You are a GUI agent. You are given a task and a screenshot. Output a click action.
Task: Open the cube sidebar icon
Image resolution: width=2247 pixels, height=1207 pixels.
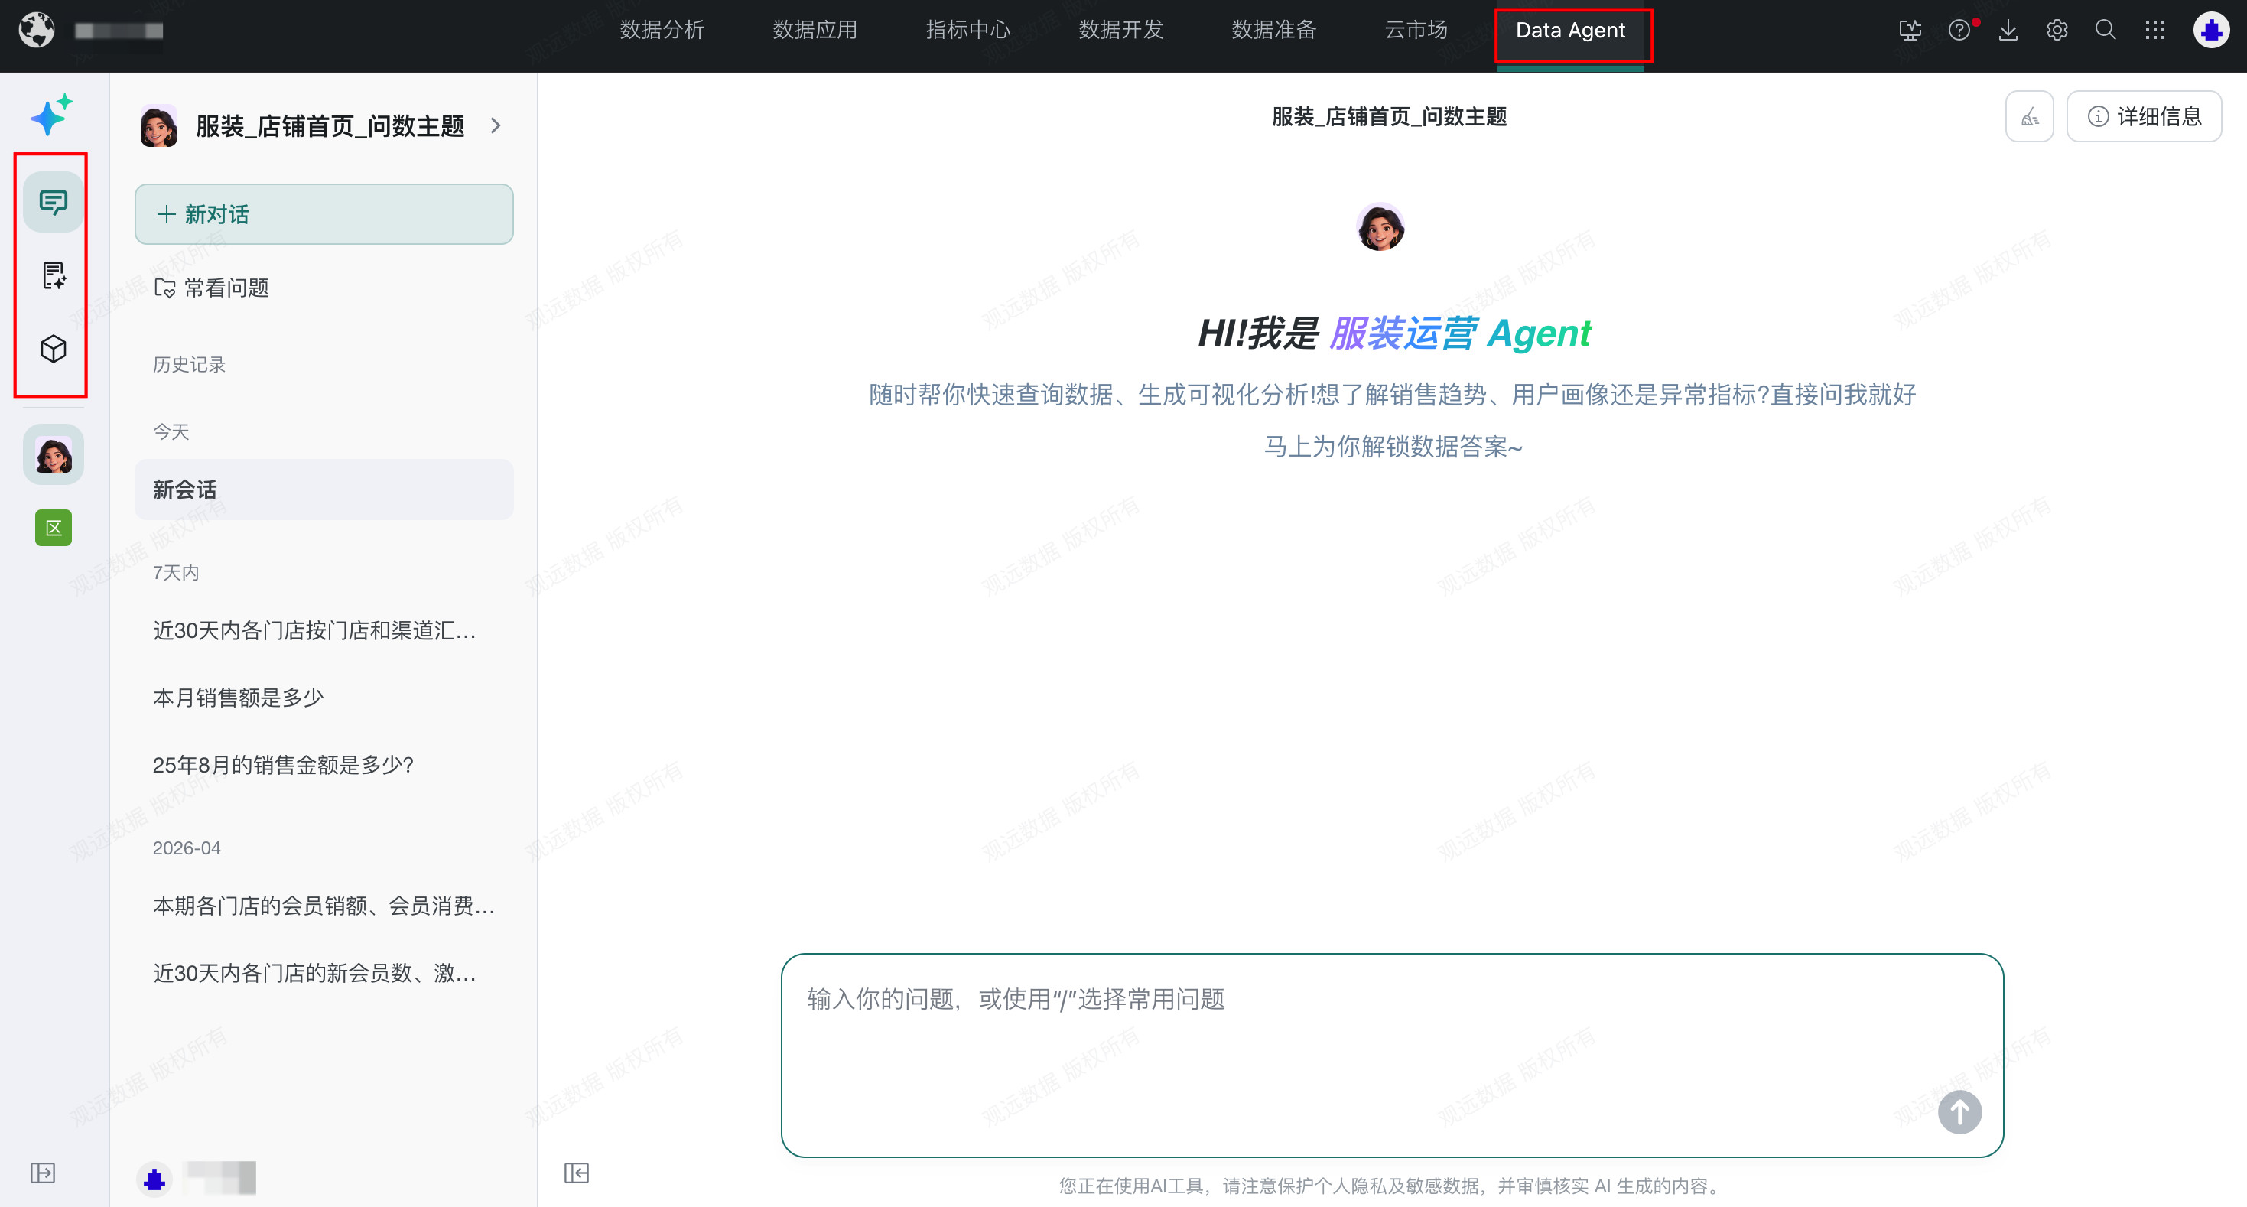pos(54,349)
